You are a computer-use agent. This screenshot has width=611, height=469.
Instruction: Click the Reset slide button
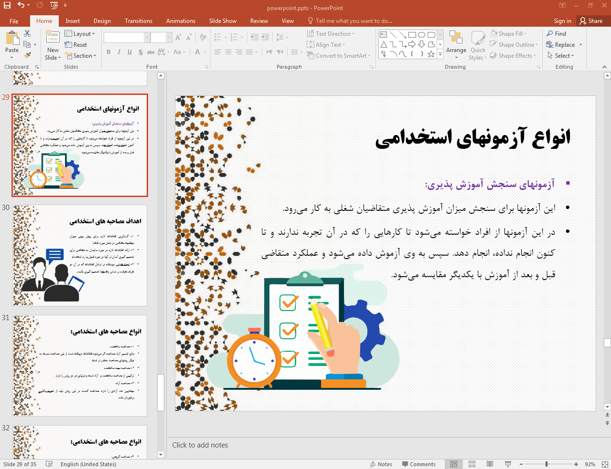[x=76, y=44]
